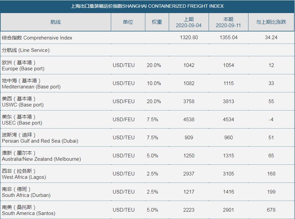Click the West Africa (Lagos) route
The height and width of the screenshot is (219, 295).
(24, 174)
